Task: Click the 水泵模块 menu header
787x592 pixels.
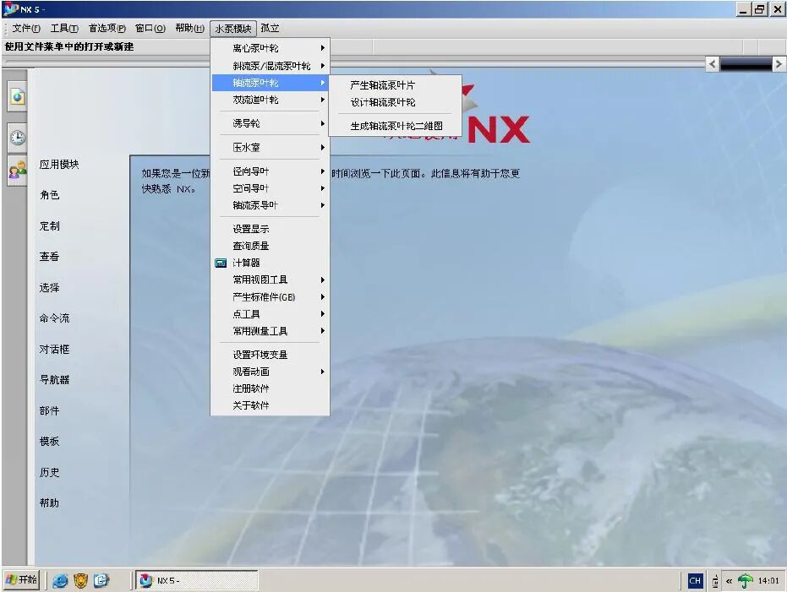Action: [x=233, y=29]
